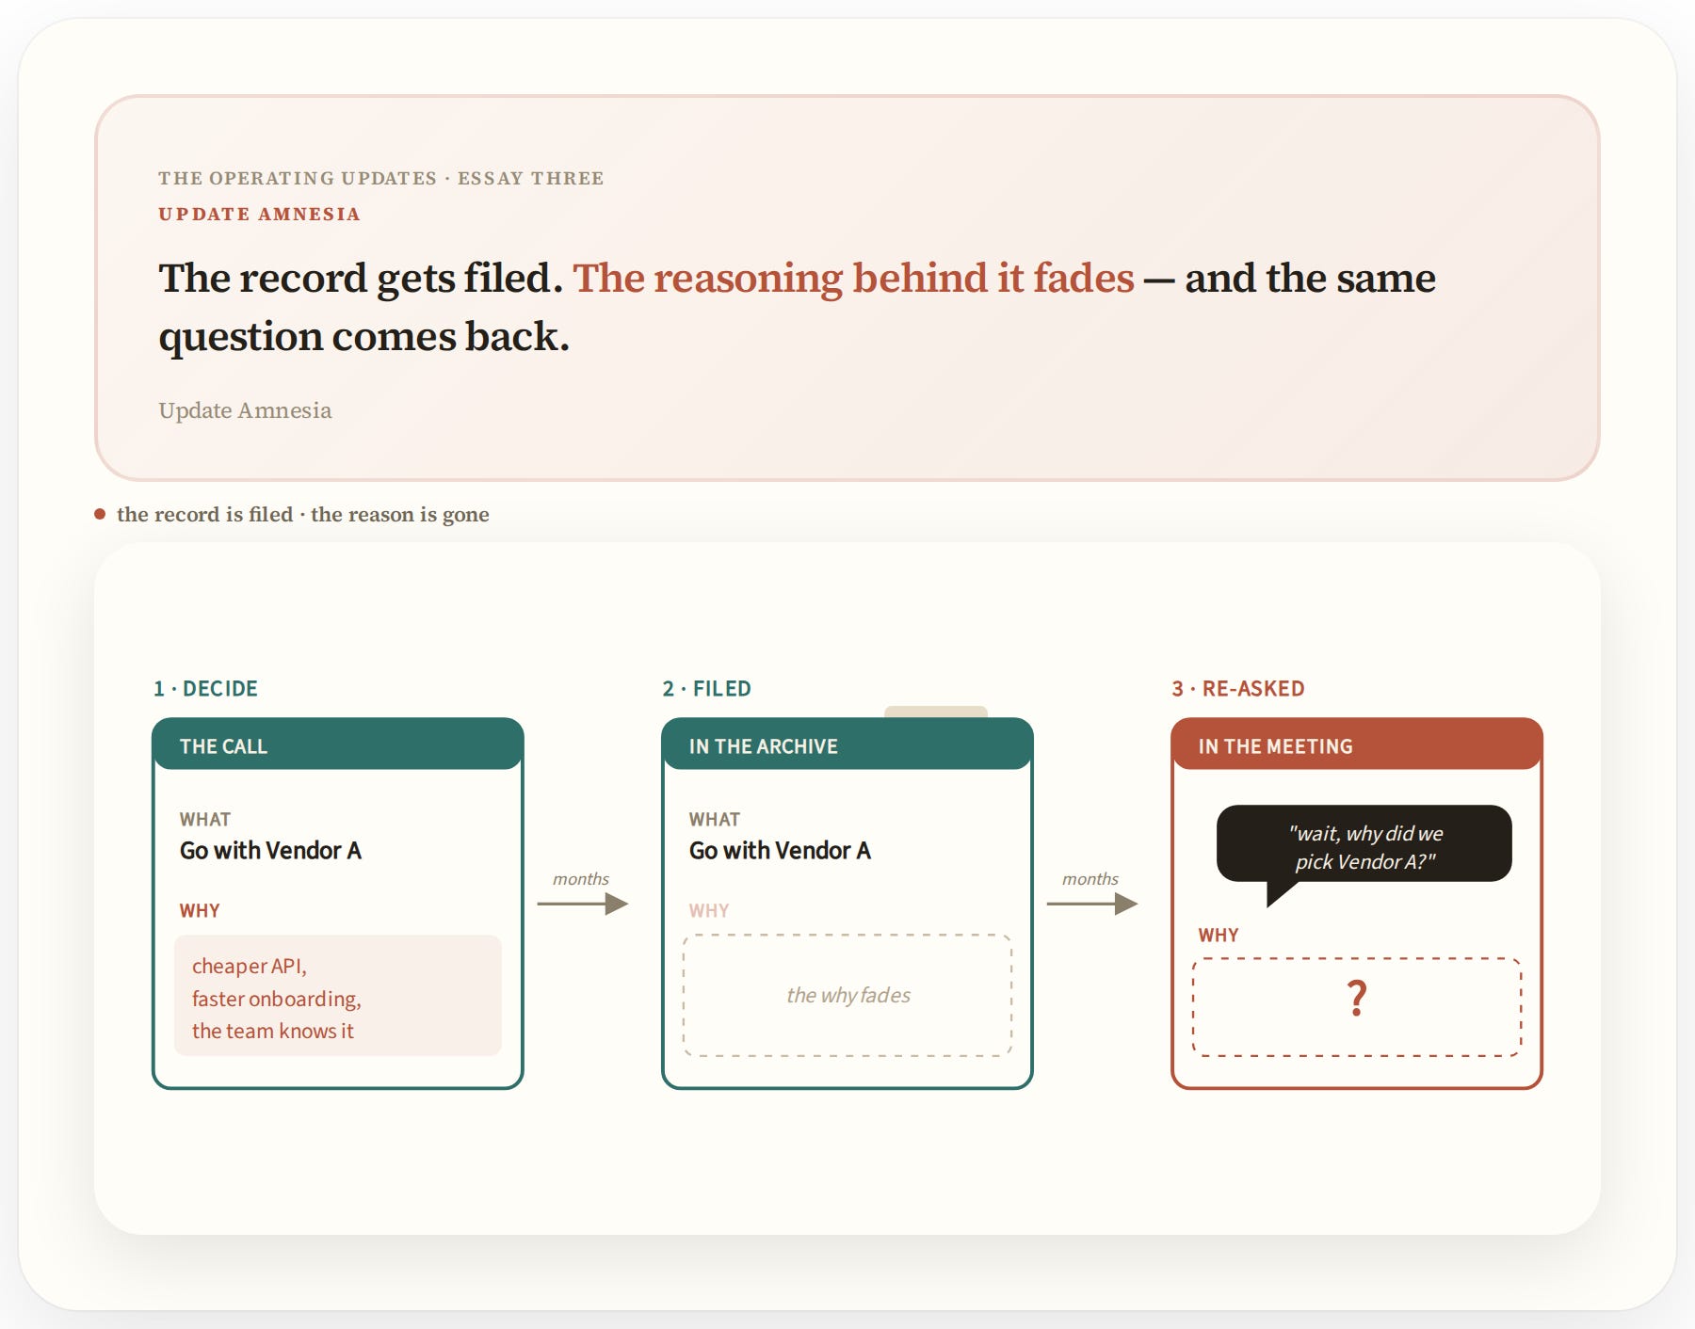Click 'Go with Vendor A' in THE CALL

point(270,851)
